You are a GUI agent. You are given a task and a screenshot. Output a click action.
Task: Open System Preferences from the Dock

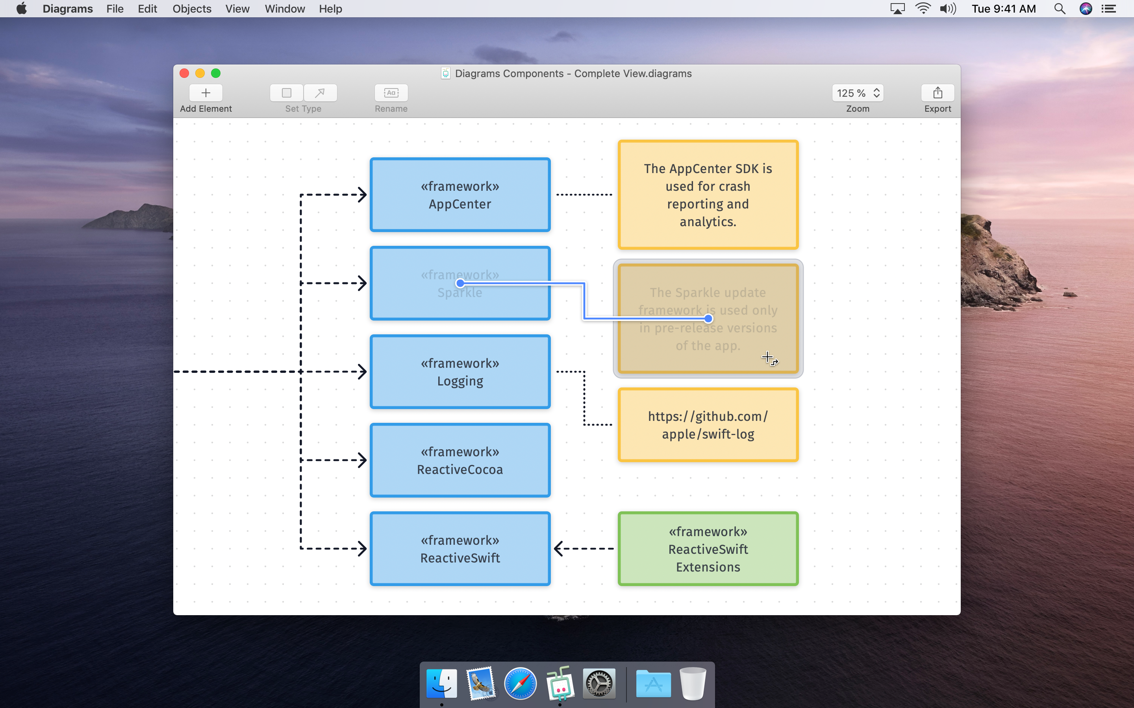pos(599,684)
